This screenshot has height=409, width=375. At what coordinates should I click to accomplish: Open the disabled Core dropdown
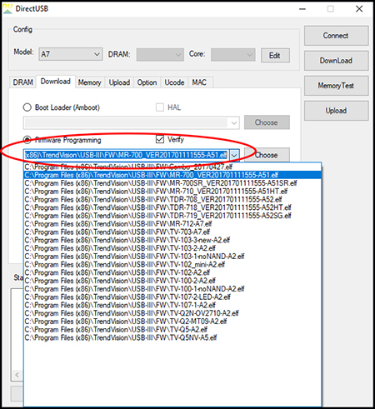point(232,55)
